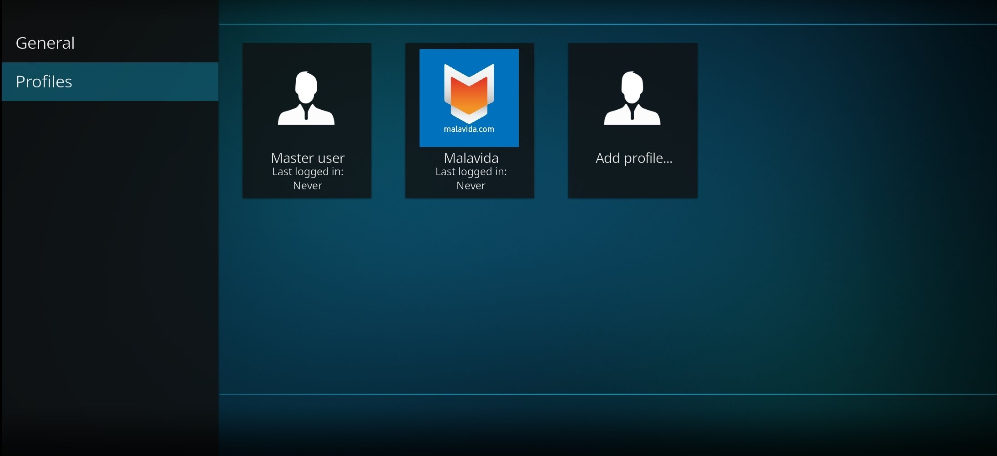
Task: Click 'Last logged in:' under Master user
Action: [308, 172]
